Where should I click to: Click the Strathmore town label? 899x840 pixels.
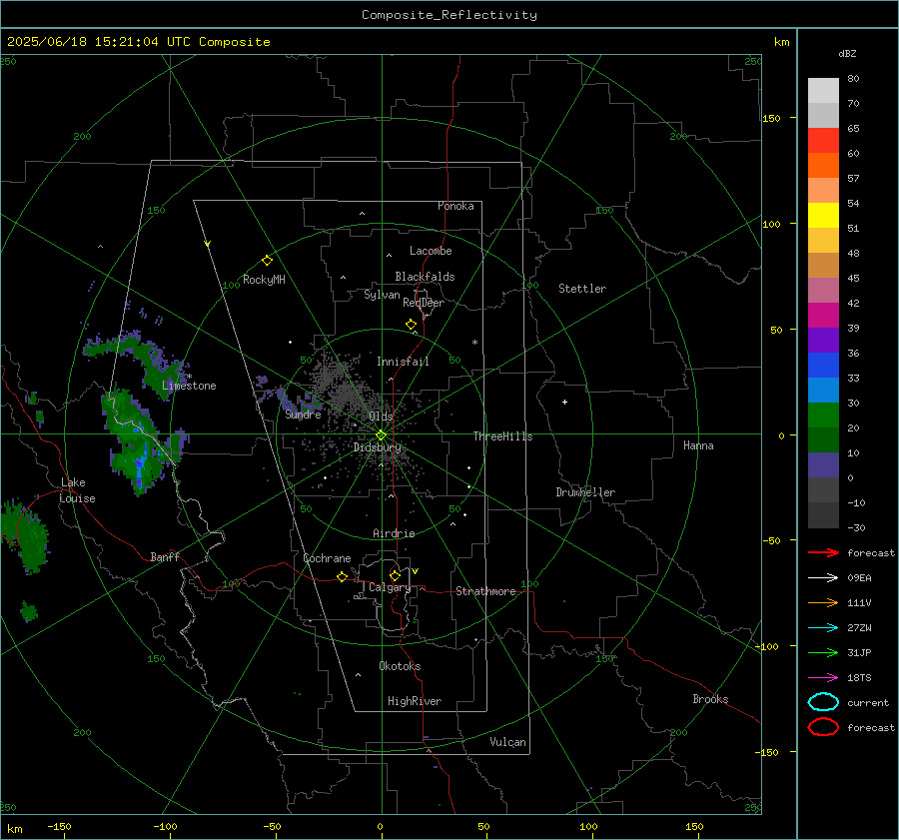click(485, 591)
